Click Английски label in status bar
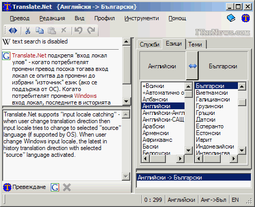 (x=181, y=200)
